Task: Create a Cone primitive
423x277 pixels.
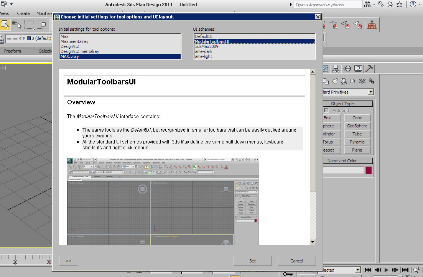Action: [357, 118]
